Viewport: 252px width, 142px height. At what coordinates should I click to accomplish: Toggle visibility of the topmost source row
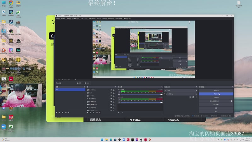click(x=111, y=90)
